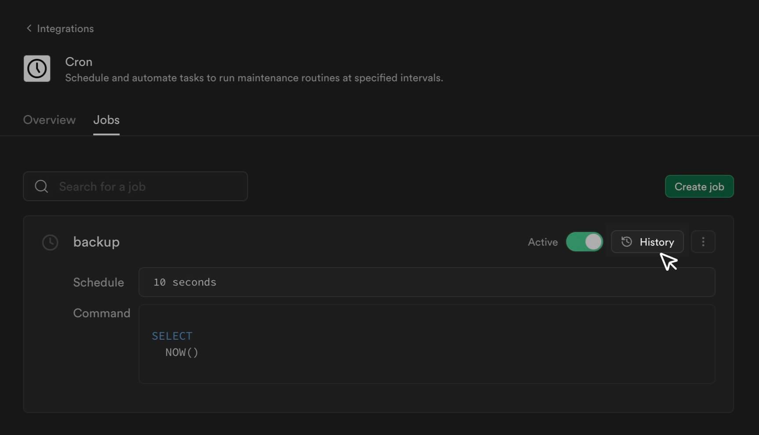The width and height of the screenshot is (759, 435).
Task: Click the Cron description text
Action: point(254,78)
